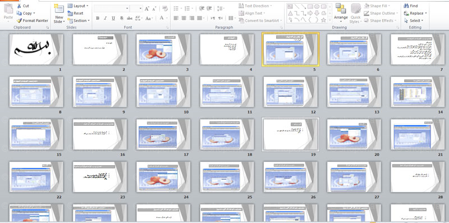This screenshot has height=223, width=449.
Task: Click the Cut scissors icon
Action: 19,6
